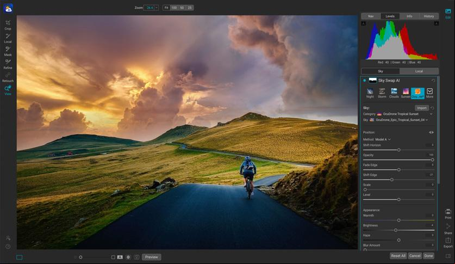Open the Edit module icon
The image size is (455, 264).
pyautogui.click(x=448, y=14)
